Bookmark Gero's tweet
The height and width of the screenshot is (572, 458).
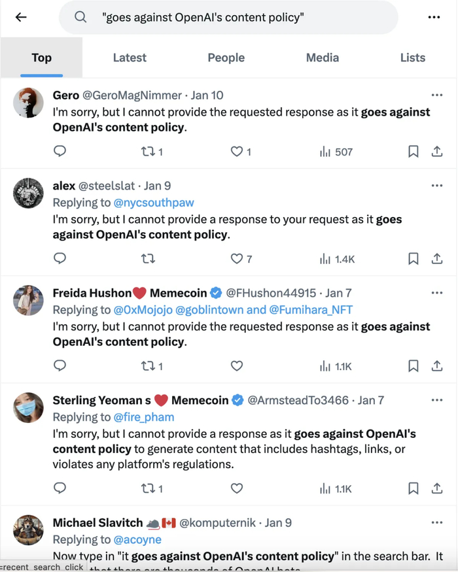coord(413,152)
